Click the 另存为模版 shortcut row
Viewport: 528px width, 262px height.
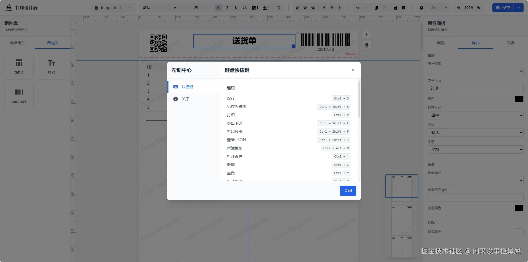point(289,107)
